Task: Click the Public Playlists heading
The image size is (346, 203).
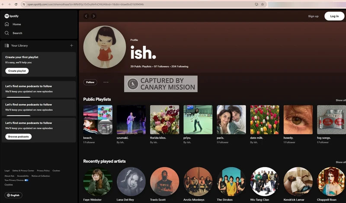Action: tap(97, 99)
